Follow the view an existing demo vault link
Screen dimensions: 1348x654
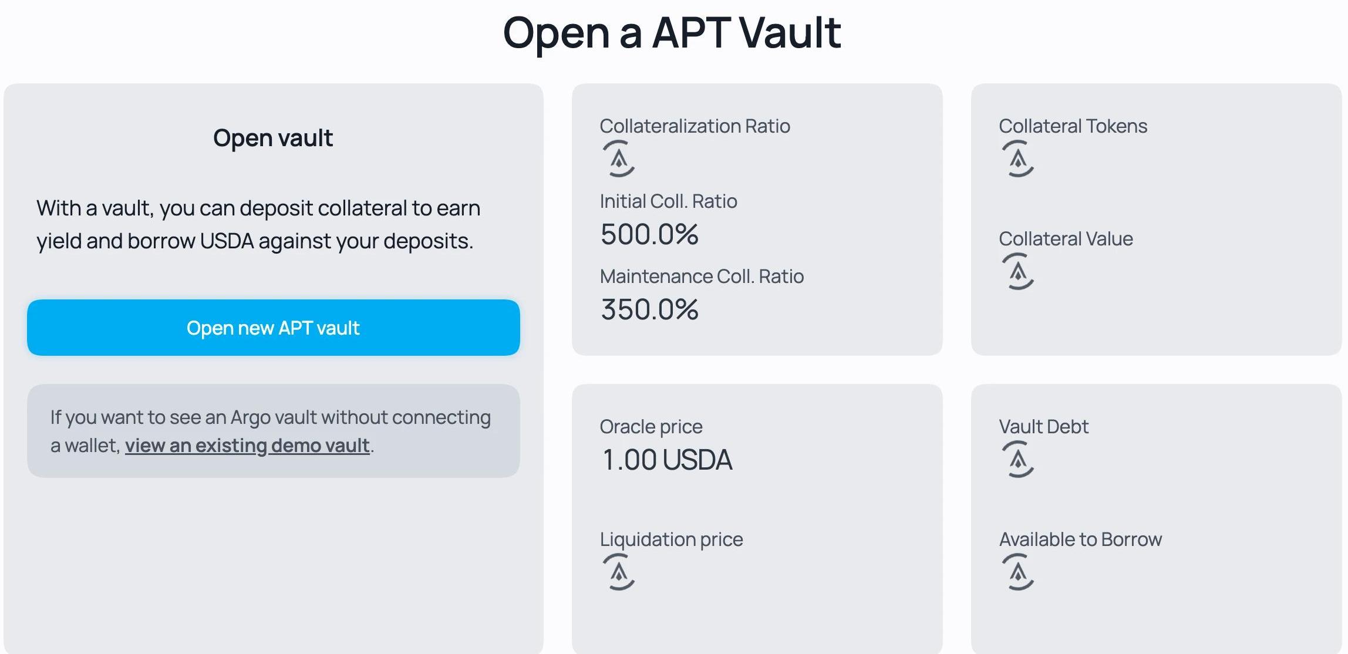tap(247, 446)
